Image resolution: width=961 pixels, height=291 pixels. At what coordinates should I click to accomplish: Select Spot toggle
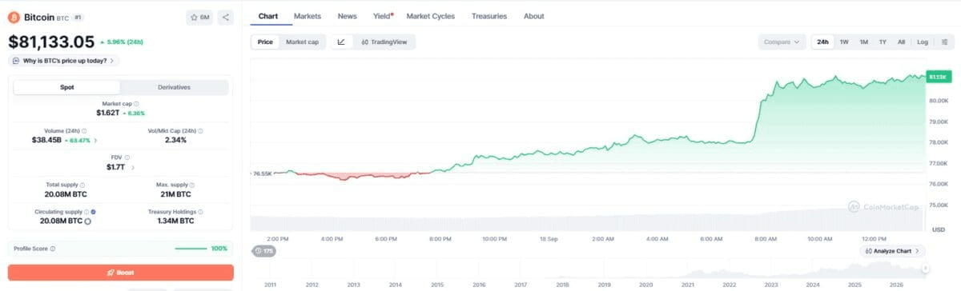tap(67, 87)
